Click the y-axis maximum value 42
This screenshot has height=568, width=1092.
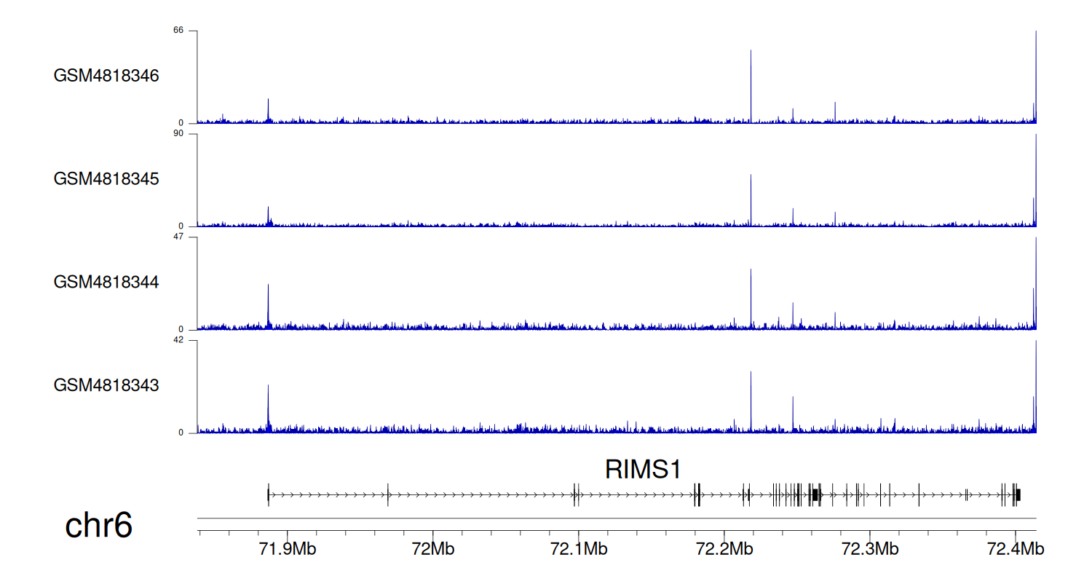178,340
